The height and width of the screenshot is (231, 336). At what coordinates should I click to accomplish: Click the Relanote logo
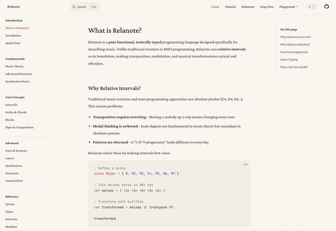pyautogui.click(x=13, y=7)
